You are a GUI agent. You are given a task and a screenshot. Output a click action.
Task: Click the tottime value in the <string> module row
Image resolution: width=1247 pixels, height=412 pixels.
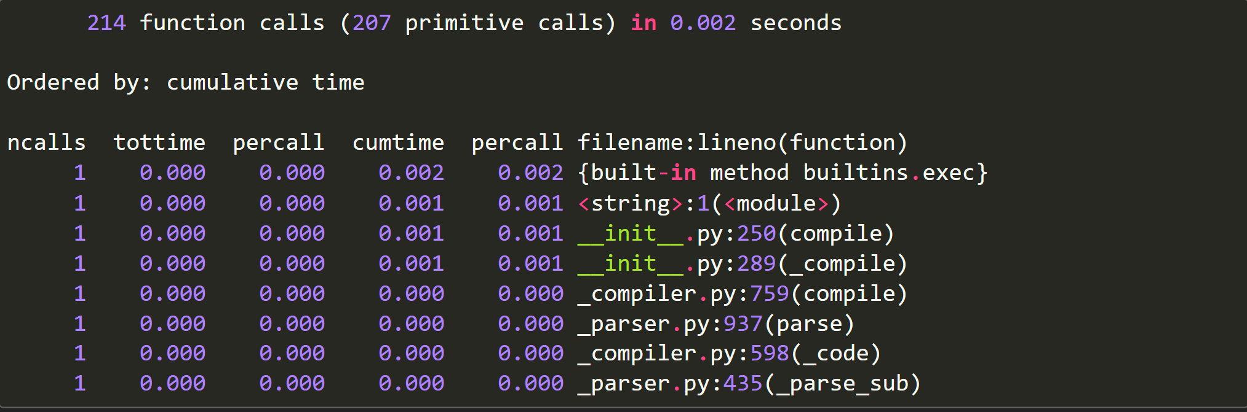172,203
